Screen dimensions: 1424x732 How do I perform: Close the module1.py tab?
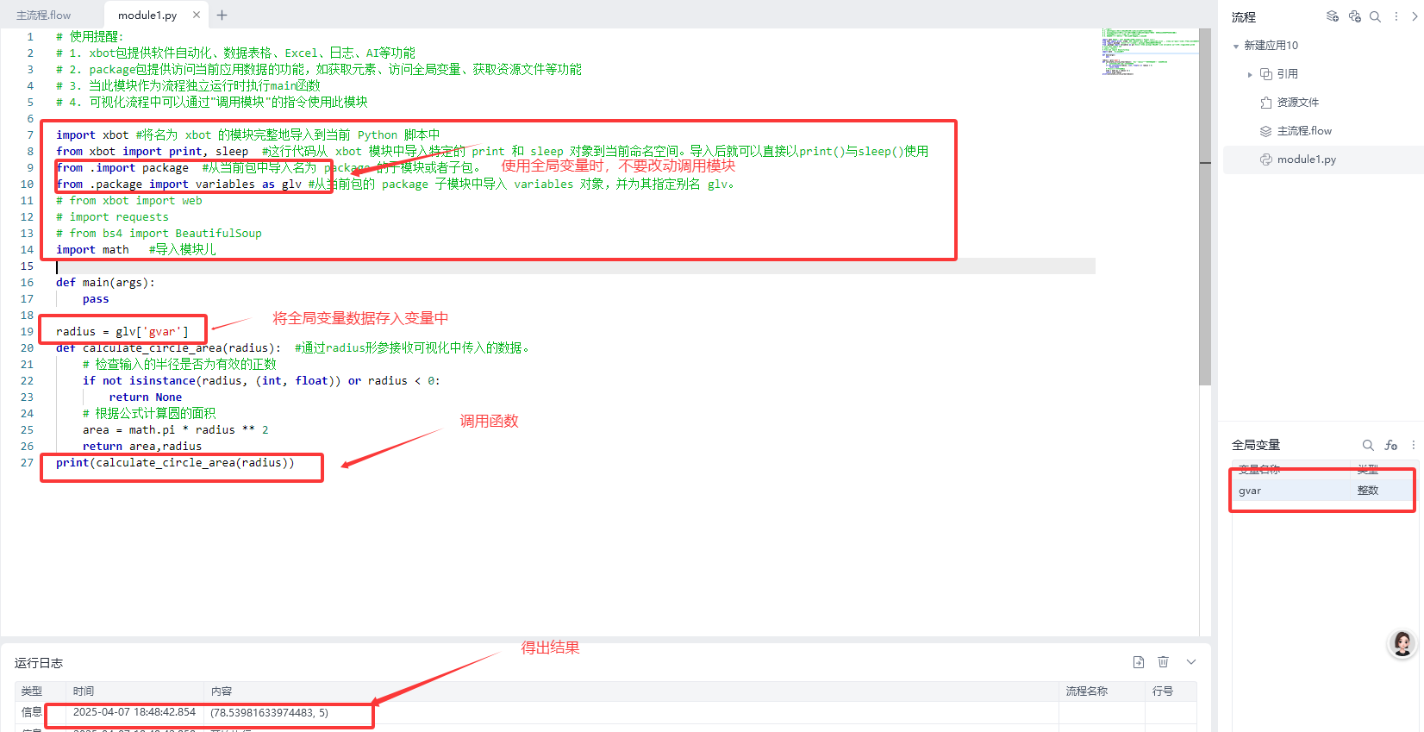click(x=197, y=15)
